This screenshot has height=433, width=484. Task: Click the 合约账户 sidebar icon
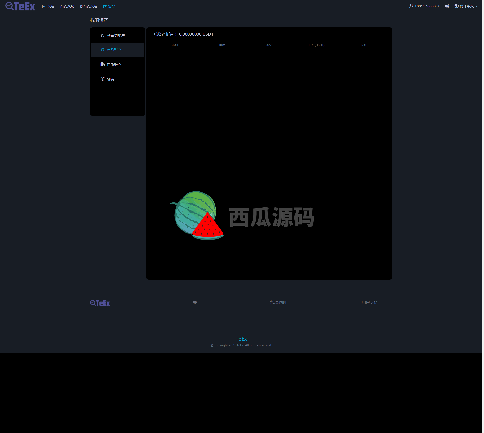pos(103,50)
